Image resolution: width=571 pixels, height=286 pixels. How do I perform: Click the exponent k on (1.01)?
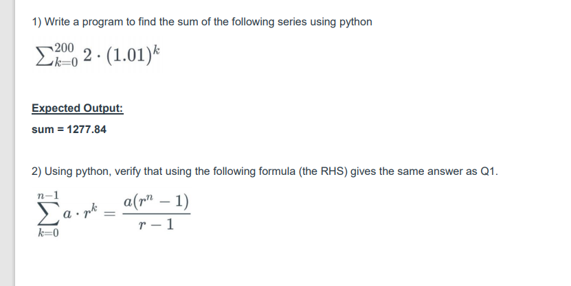click(156, 49)
